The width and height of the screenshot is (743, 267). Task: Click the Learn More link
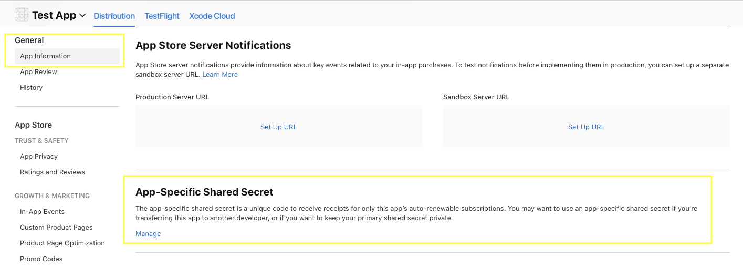220,75
